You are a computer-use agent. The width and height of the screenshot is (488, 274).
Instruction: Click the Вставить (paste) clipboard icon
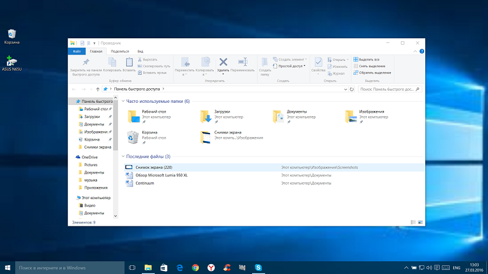coord(129,63)
